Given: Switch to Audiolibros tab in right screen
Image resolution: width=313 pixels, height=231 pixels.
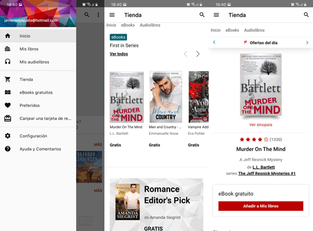Looking at the screenshot, I should coord(254,30).
